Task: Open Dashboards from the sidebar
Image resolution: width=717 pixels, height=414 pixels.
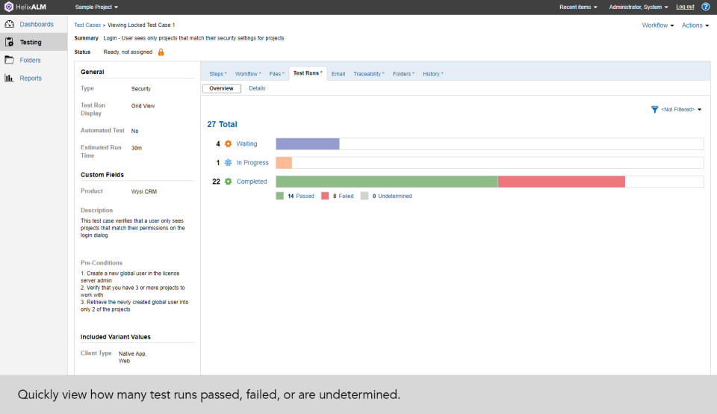Action: click(36, 24)
